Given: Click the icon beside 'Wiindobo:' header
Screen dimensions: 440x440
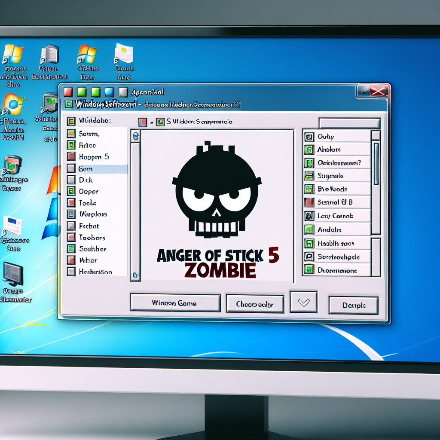Looking at the screenshot, I should pyautogui.click(x=71, y=121).
